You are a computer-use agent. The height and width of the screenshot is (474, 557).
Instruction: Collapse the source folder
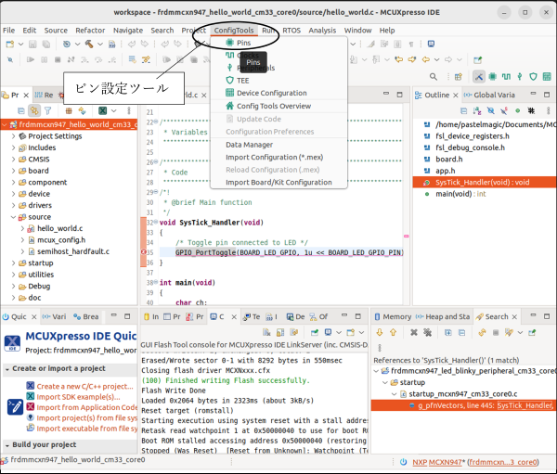pos(13,216)
